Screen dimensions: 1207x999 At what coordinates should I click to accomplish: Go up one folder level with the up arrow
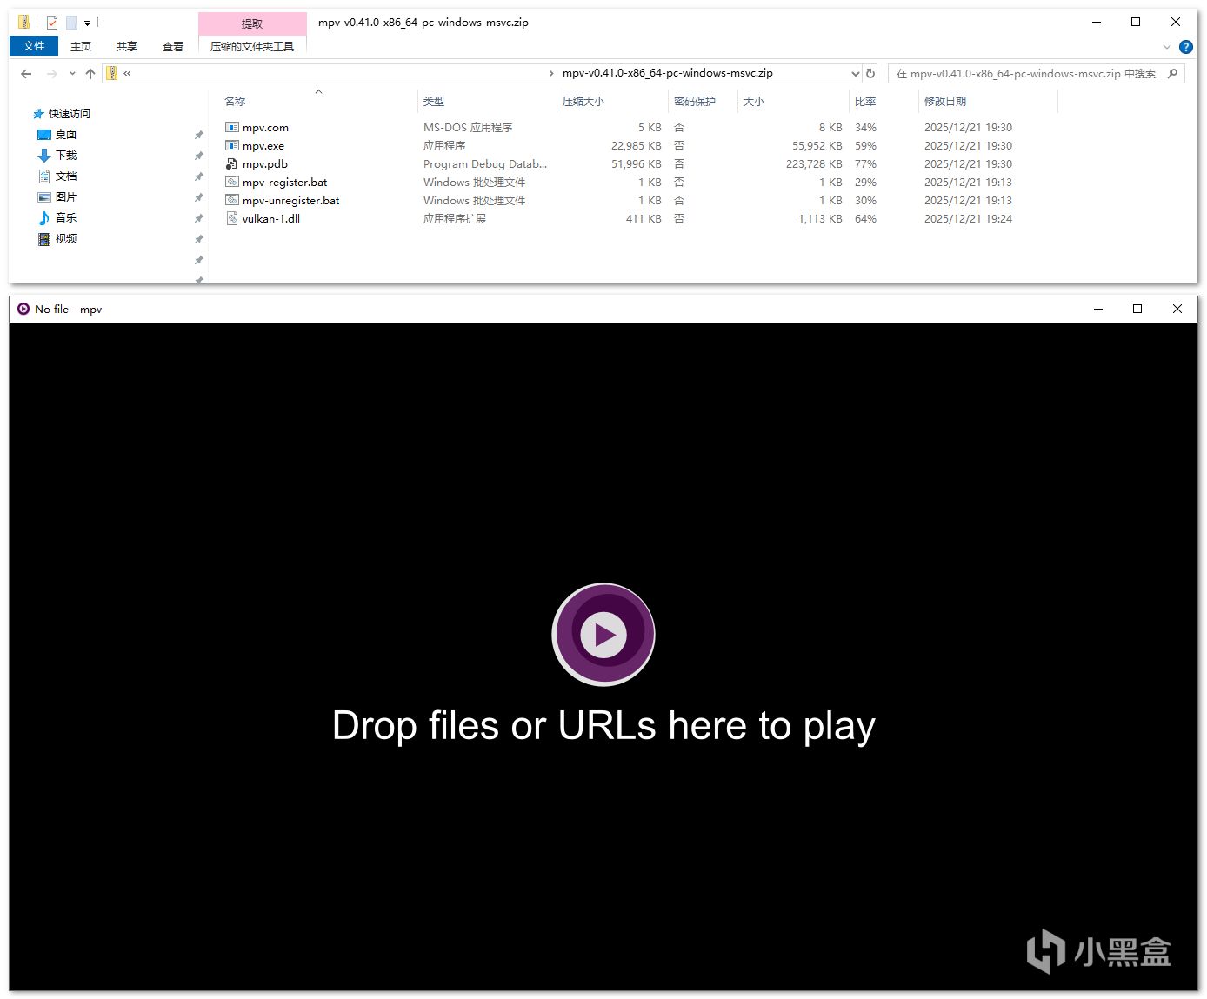[x=90, y=74]
